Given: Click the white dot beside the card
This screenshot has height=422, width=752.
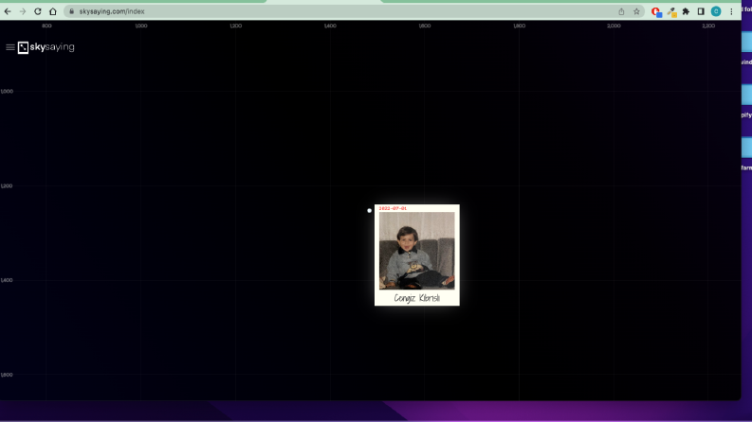Looking at the screenshot, I should tap(369, 210).
